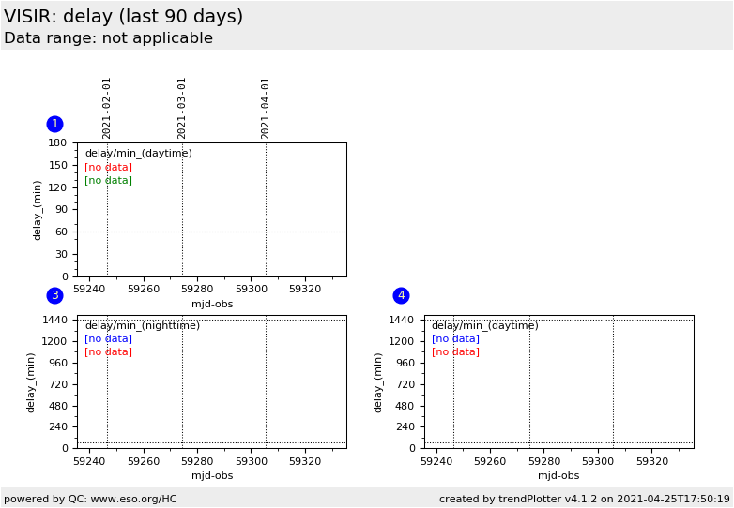Click the blue [no data] legend in nighttime plot

point(108,338)
